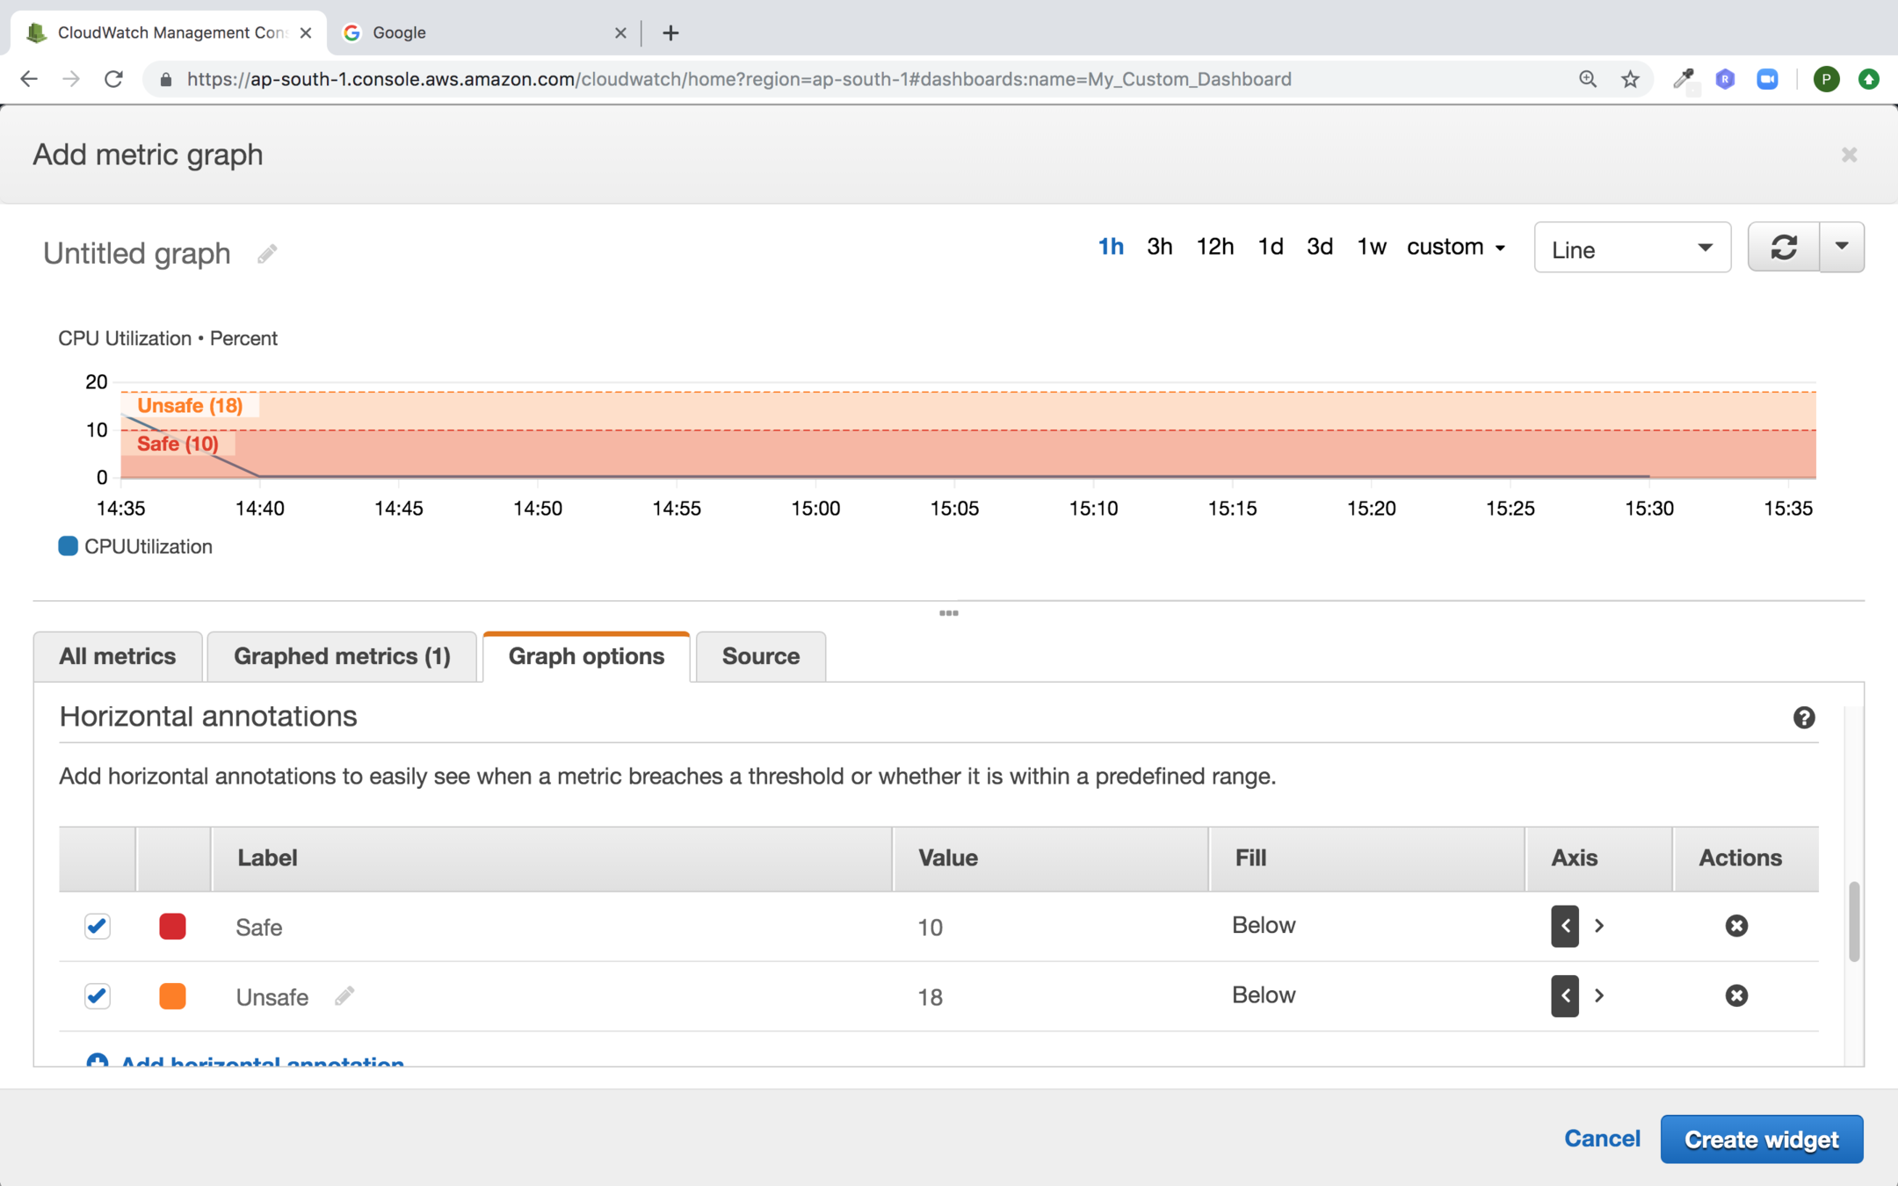Remove the Safe annotation with its X icon
The height and width of the screenshot is (1186, 1898).
tap(1735, 926)
